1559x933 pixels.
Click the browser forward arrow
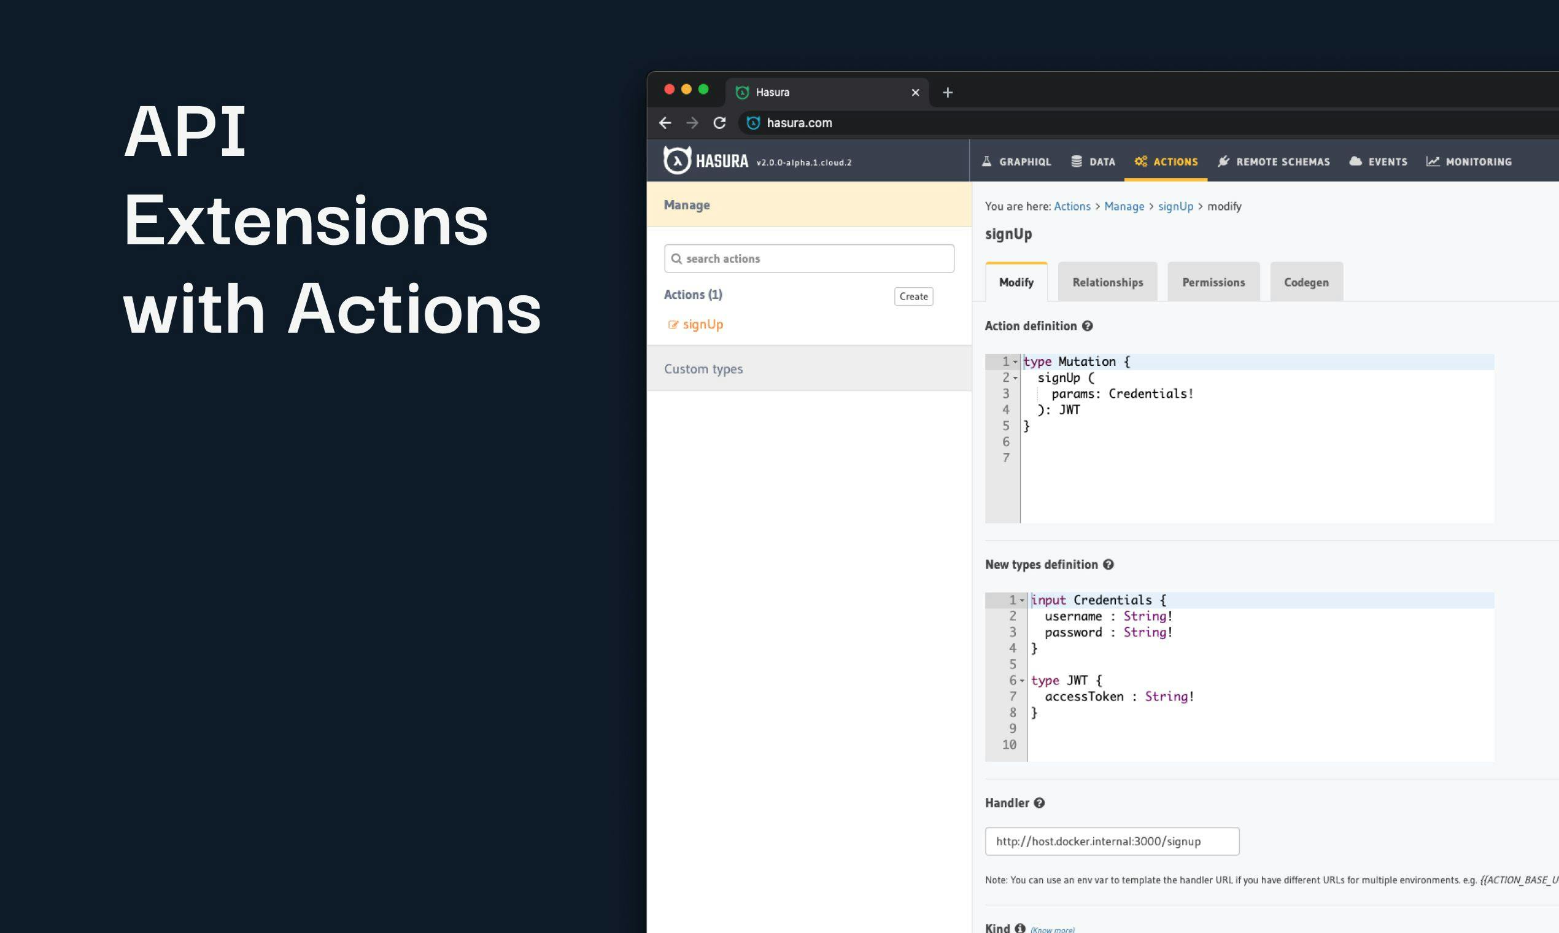692,123
